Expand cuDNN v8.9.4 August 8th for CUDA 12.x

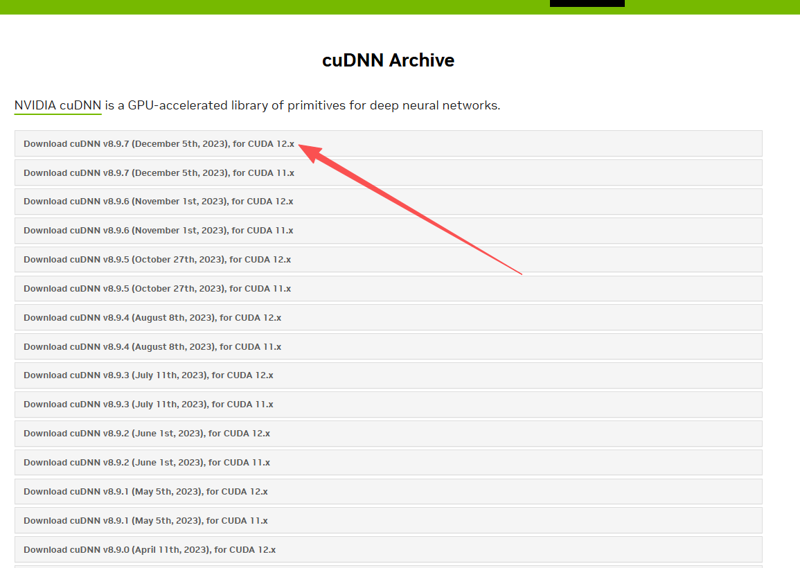tap(389, 317)
